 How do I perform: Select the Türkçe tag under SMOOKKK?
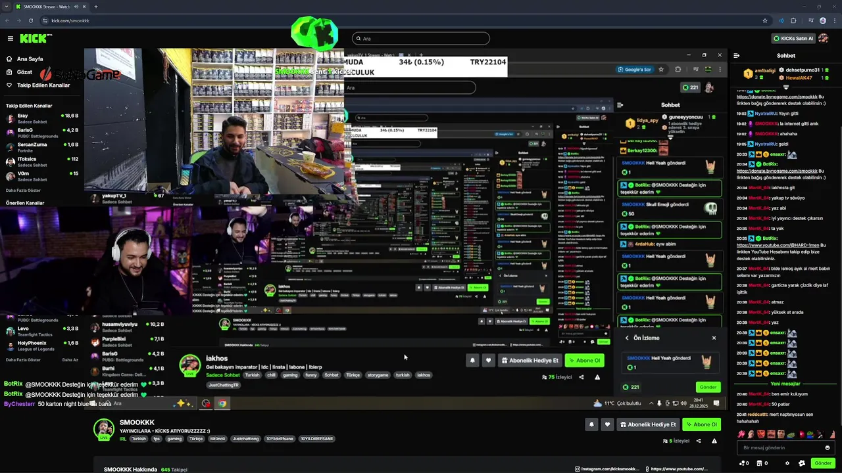(x=196, y=439)
